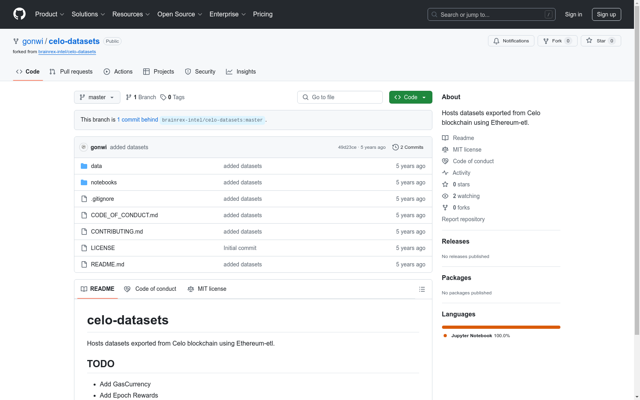Click the file icon beside CODE_OF_CONDUCT.md
The image size is (640, 400).
(84, 215)
